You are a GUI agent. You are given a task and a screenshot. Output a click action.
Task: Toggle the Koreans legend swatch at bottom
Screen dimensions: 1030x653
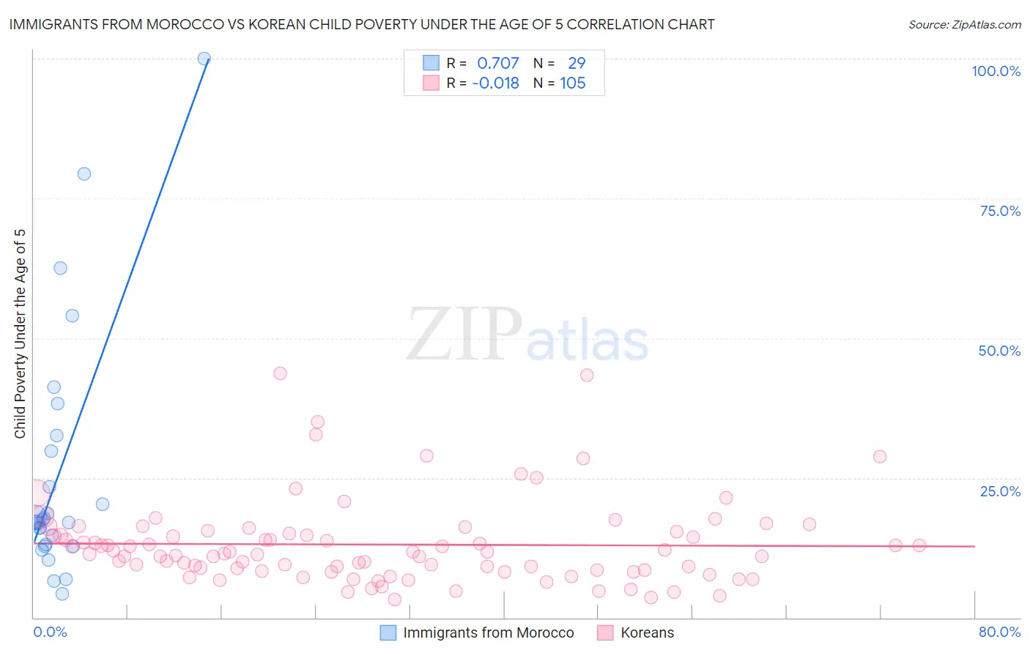pyautogui.click(x=605, y=633)
